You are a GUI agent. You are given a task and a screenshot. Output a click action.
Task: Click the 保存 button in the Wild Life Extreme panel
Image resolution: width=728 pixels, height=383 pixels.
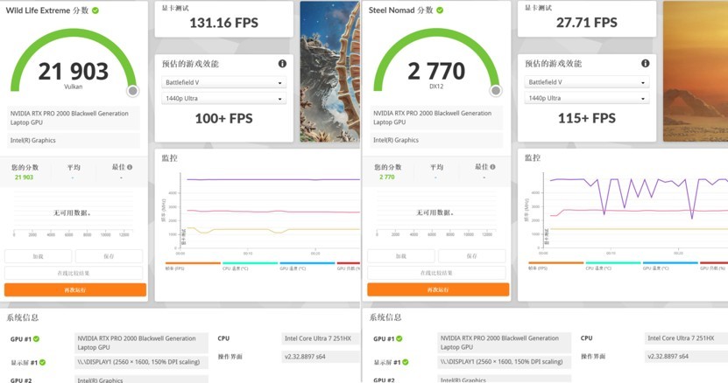coord(110,256)
